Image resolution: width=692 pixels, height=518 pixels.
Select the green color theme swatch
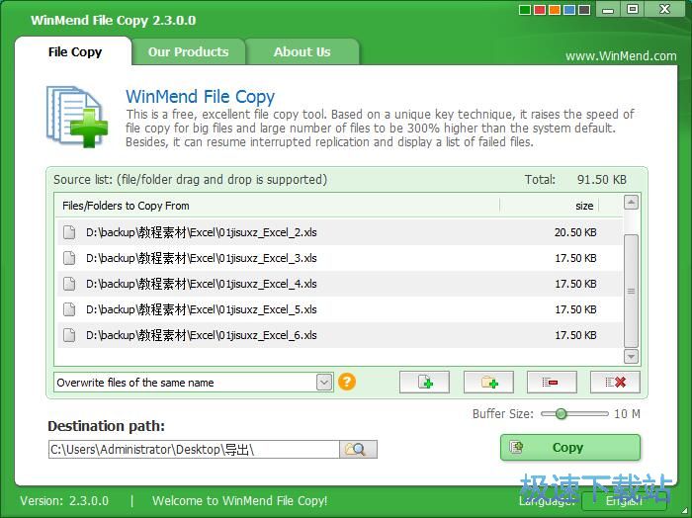pos(525,10)
